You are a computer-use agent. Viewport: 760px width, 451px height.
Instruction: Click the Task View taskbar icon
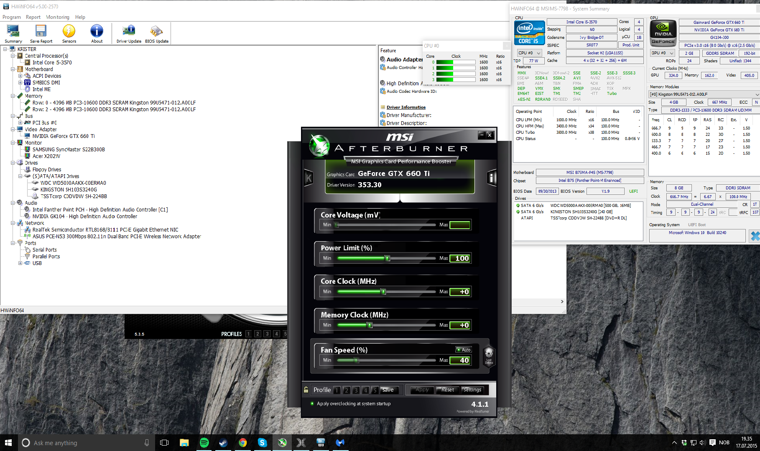coord(164,443)
